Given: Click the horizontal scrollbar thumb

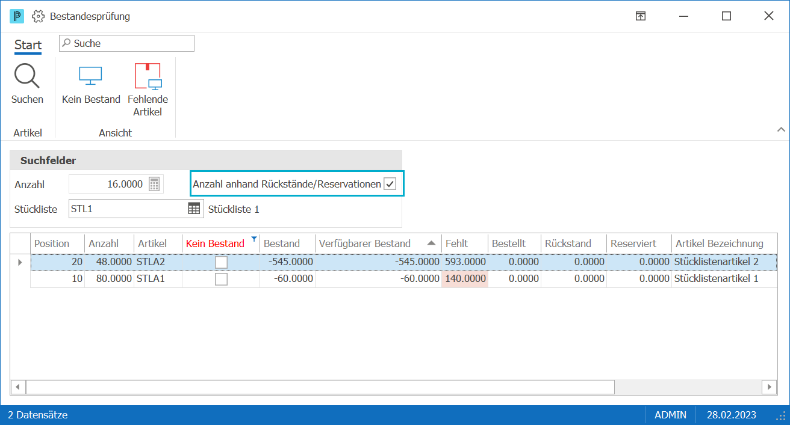Looking at the screenshot, I should point(320,387).
